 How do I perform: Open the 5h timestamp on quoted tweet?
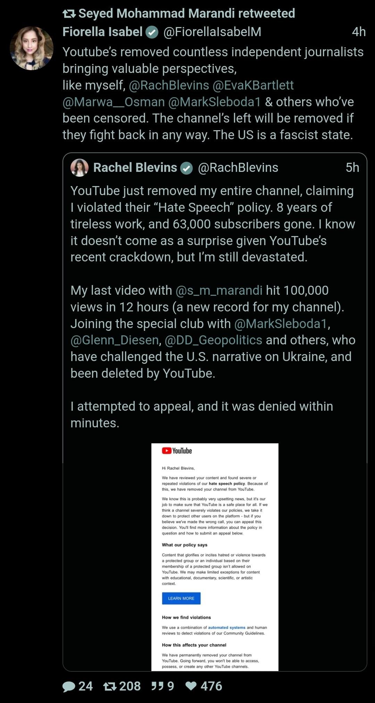pyautogui.click(x=352, y=168)
